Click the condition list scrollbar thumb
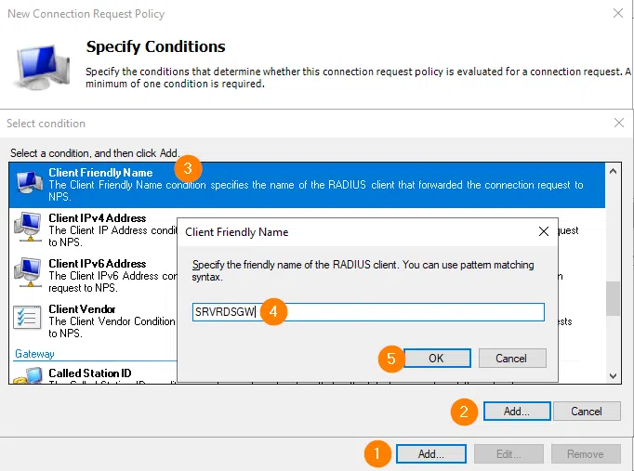Viewport: 634px width, 471px height. point(613,299)
